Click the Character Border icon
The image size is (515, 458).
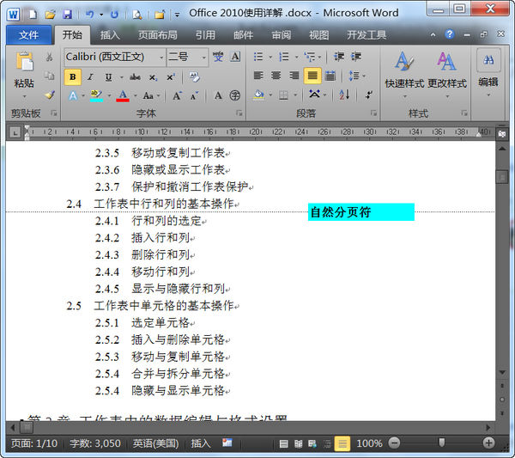pyautogui.click(x=235, y=57)
